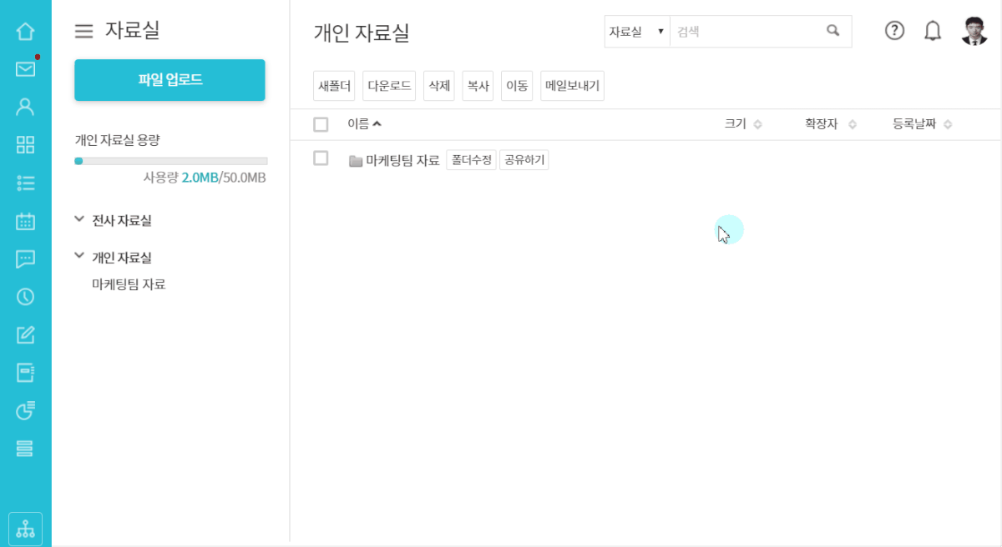This screenshot has width=1002, height=547.
Task: Sort by 등록날짜 column header
Action: (923, 123)
